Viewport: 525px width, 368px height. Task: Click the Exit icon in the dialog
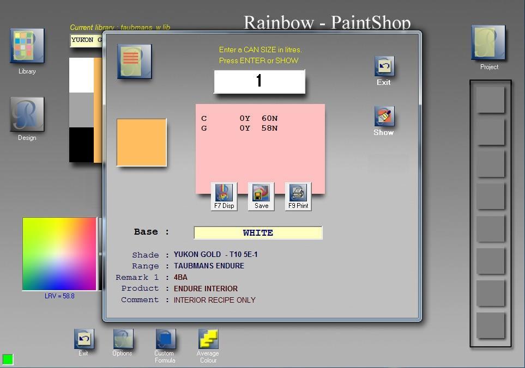(384, 66)
